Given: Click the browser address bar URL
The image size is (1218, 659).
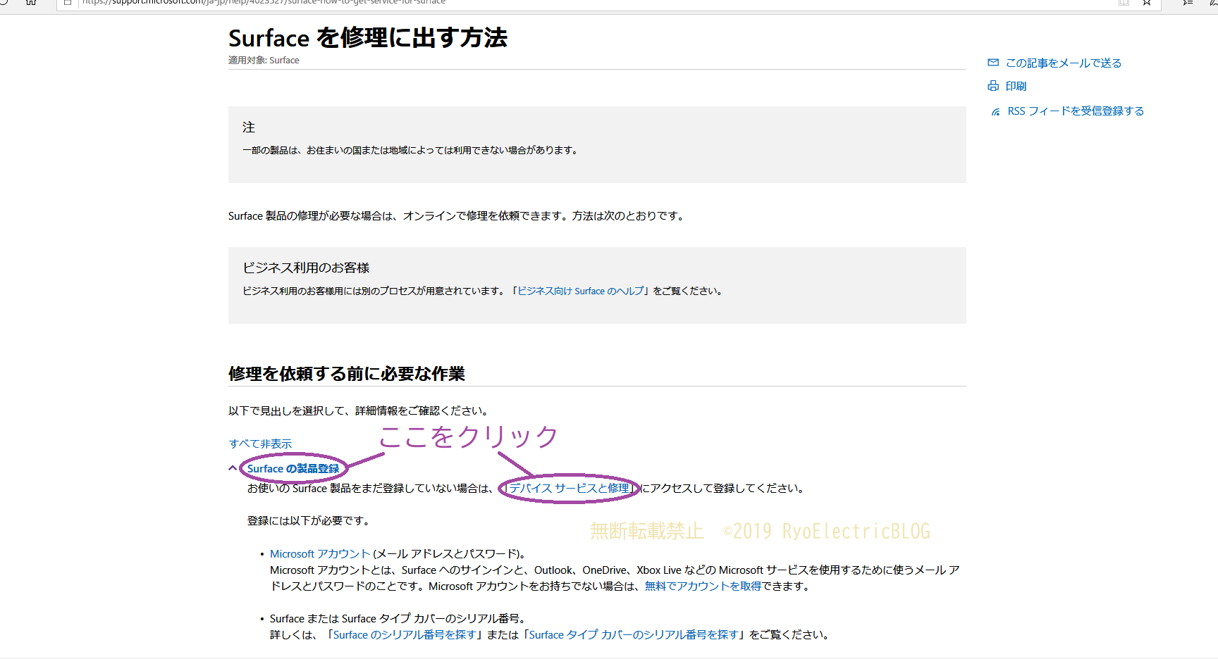Looking at the screenshot, I should pos(264,3).
